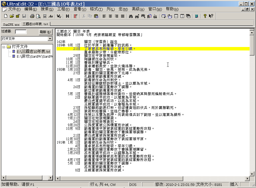256x188 pixels.
Task: Click the save floppy disk icon
Action: point(24,16)
